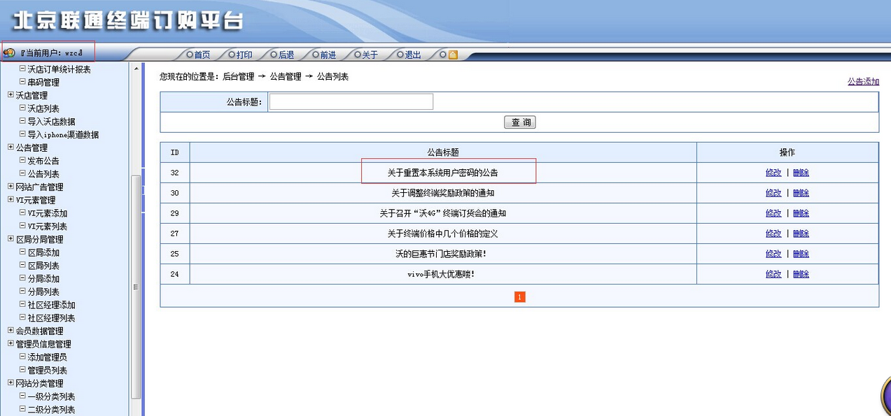
Task: Open 社区经理添加 in sidebar
Action: pos(51,305)
